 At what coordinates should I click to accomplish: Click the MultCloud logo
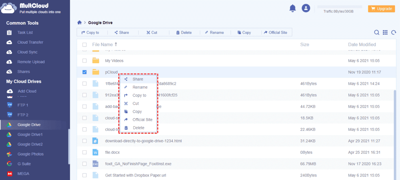(30, 8)
